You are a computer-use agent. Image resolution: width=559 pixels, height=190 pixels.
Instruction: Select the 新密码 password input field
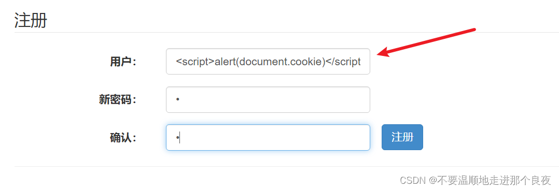[x=268, y=99]
